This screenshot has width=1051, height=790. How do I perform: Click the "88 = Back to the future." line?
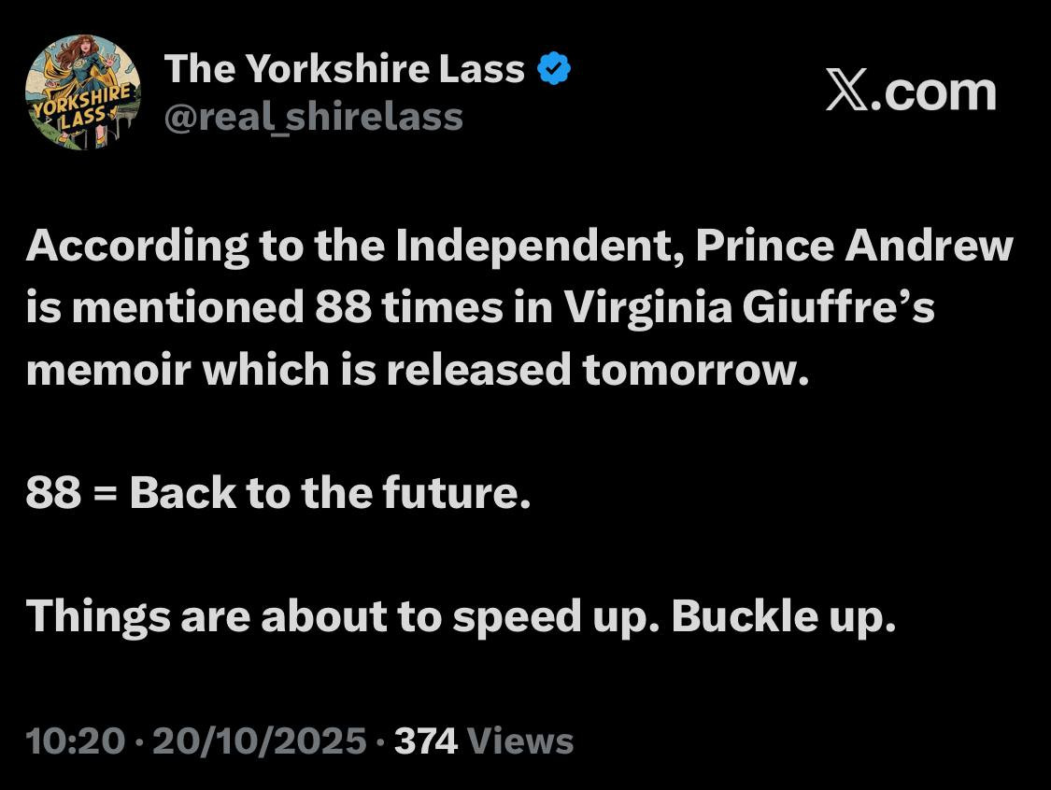coord(277,493)
